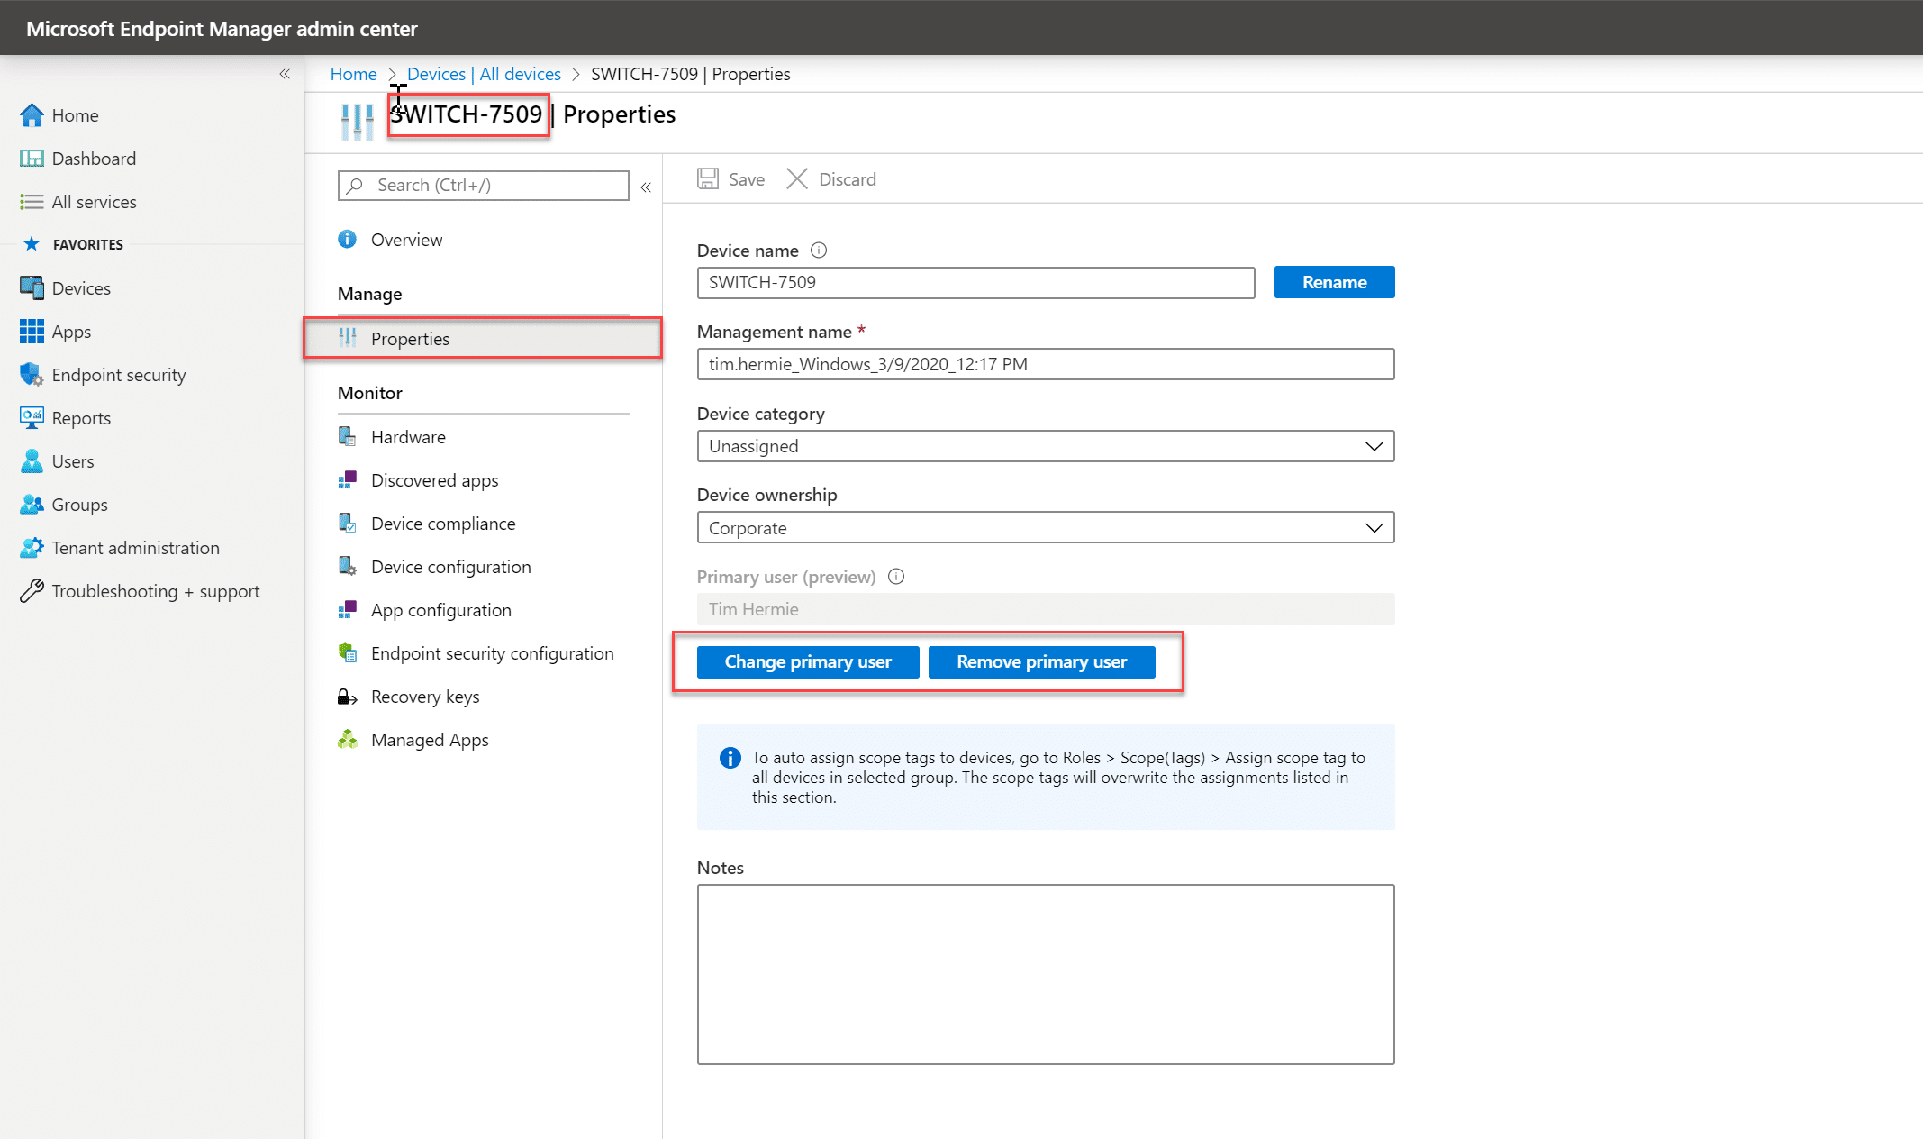Viewport: 1923px width, 1139px height.
Task: Click the All services label
Action: click(x=95, y=202)
